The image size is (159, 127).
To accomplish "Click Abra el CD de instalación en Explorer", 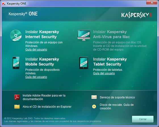I will [x=47, y=107].
